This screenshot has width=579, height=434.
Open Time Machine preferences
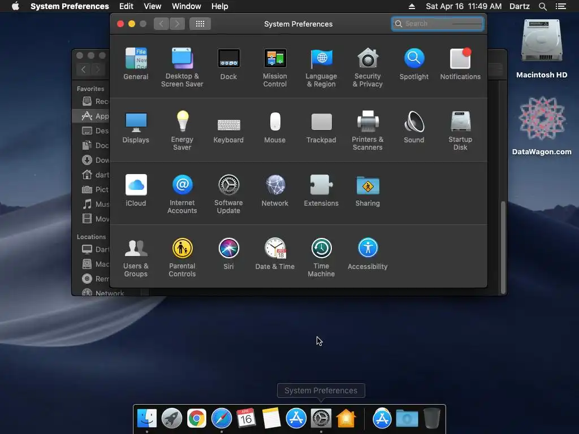point(321,257)
